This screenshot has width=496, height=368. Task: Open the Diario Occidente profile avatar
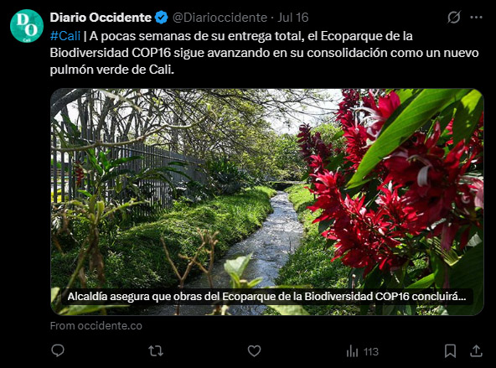[27, 26]
